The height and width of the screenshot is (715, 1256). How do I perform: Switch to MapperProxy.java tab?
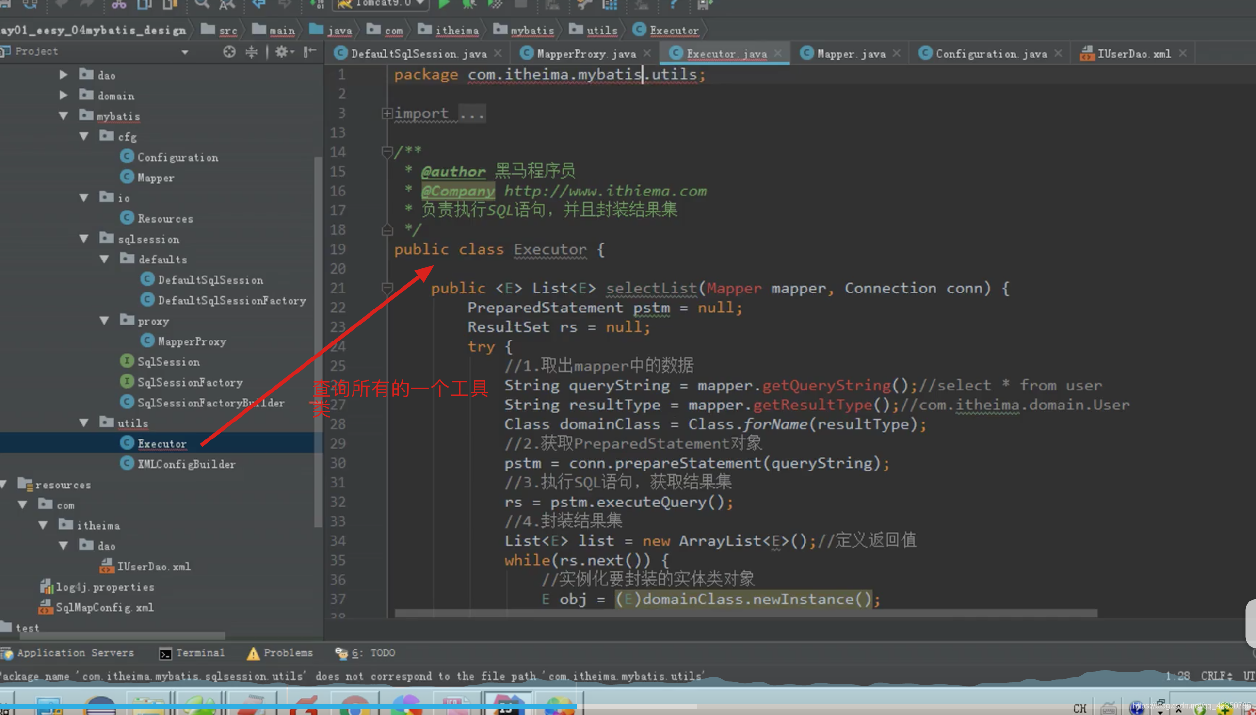click(x=586, y=53)
